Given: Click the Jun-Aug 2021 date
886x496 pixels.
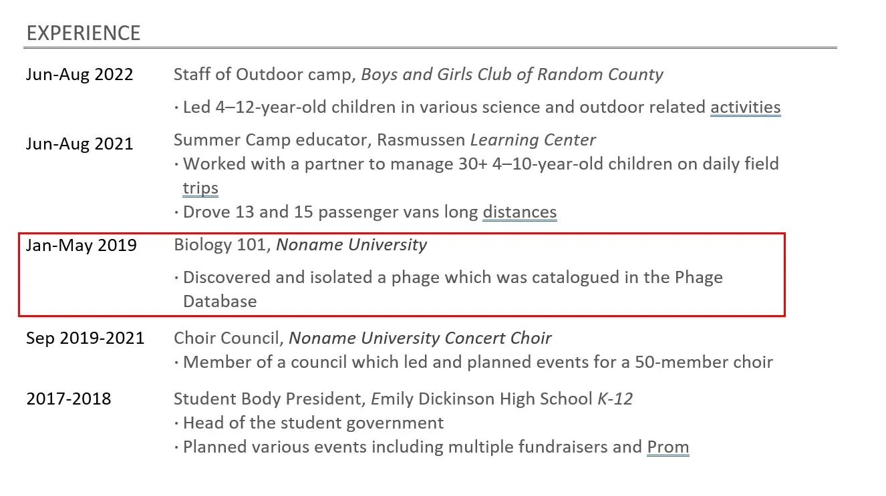Looking at the screenshot, I should [80, 144].
